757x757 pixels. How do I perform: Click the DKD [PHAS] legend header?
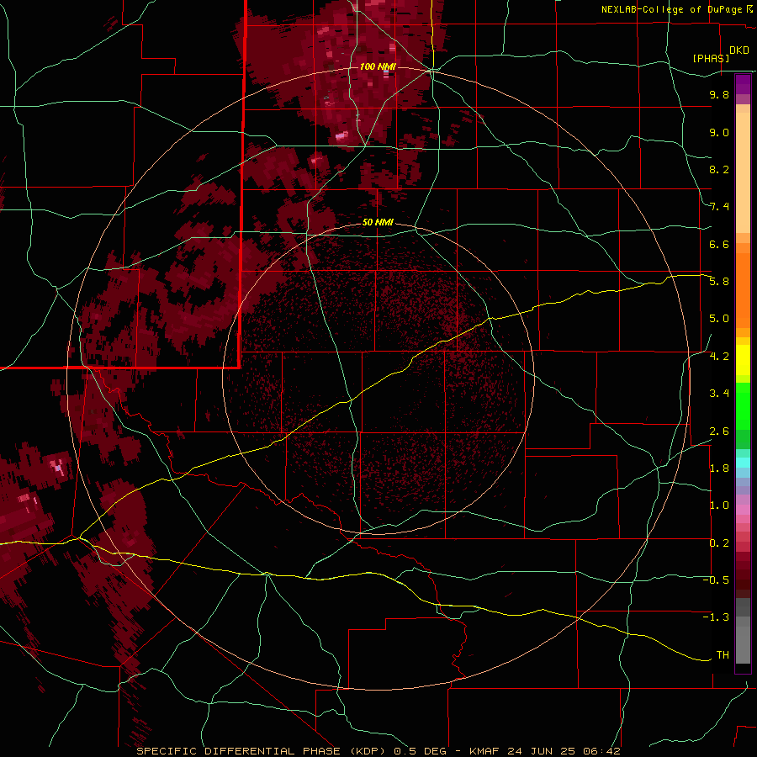point(720,54)
